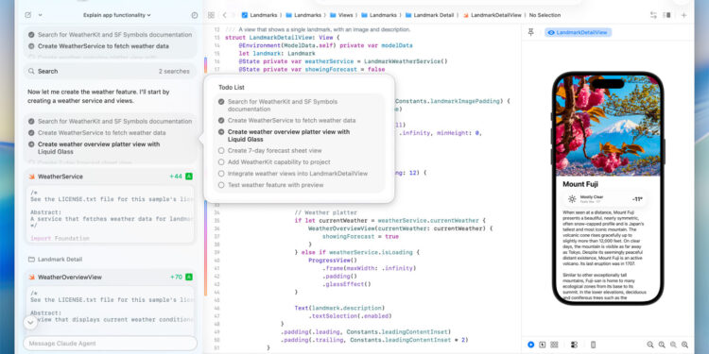Click 'ProgressView()' in the code editor

(333, 261)
